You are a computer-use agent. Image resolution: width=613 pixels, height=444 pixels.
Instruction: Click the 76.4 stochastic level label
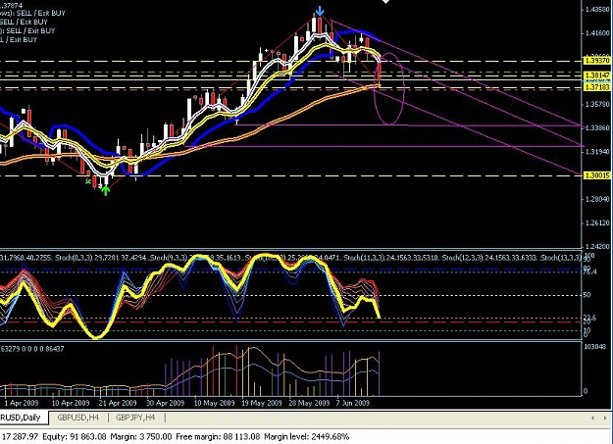click(x=590, y=271)
